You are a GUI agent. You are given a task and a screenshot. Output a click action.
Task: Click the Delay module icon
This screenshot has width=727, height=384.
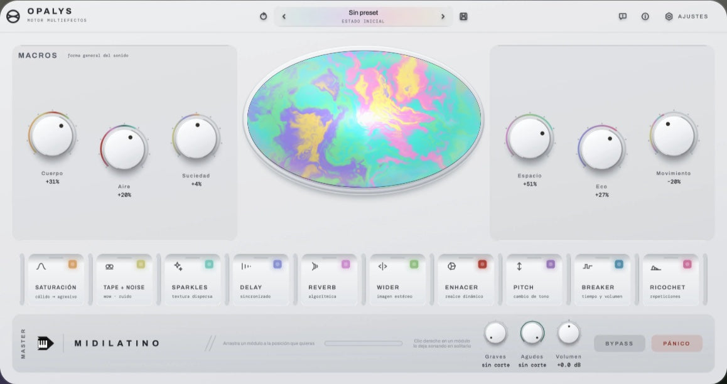click(x=245, y=266)
